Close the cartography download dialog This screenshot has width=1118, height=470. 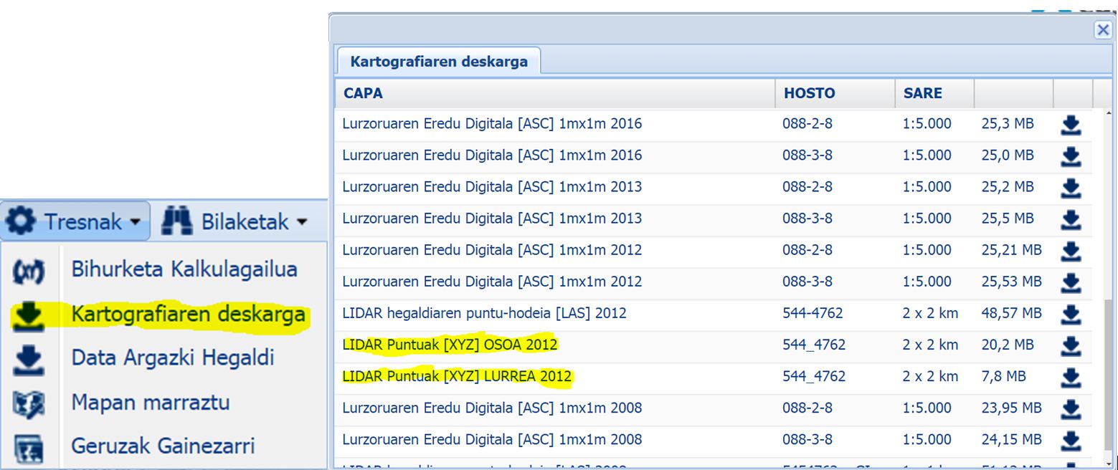1102,29
